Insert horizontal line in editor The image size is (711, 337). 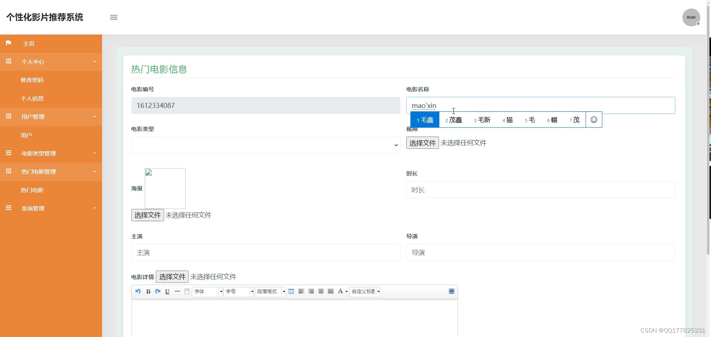[177, 291]
